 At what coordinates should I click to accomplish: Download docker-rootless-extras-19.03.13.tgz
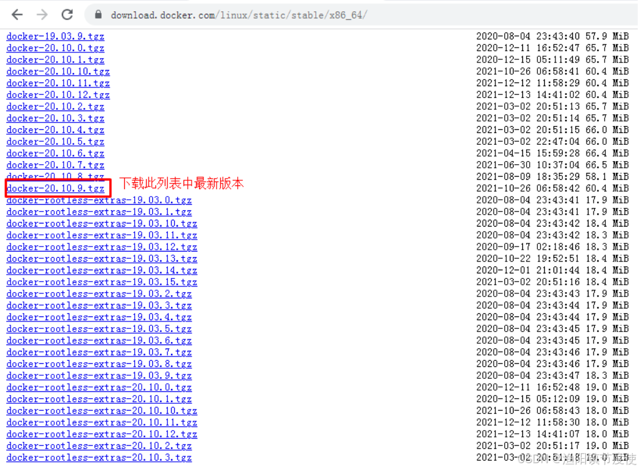(102, 259)
